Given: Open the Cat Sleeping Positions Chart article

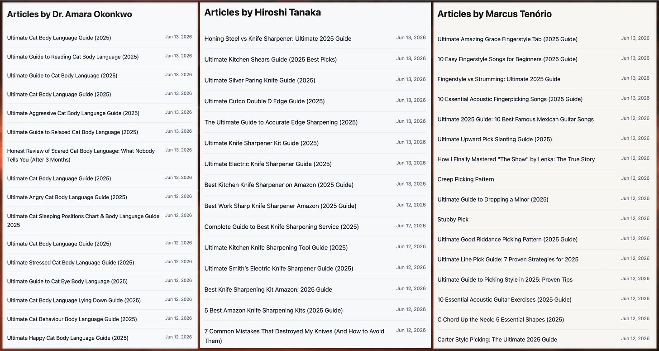Looking at the screenshot, I should click(83, 221).
